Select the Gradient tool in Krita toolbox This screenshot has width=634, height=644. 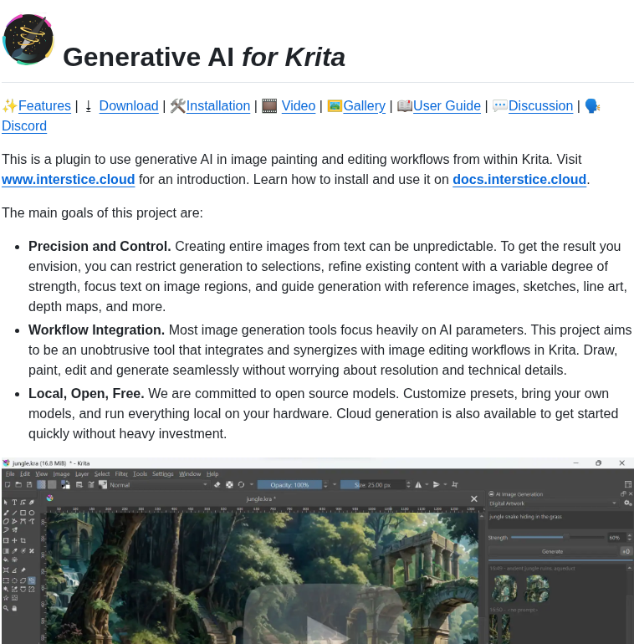[x=6, y=551]
